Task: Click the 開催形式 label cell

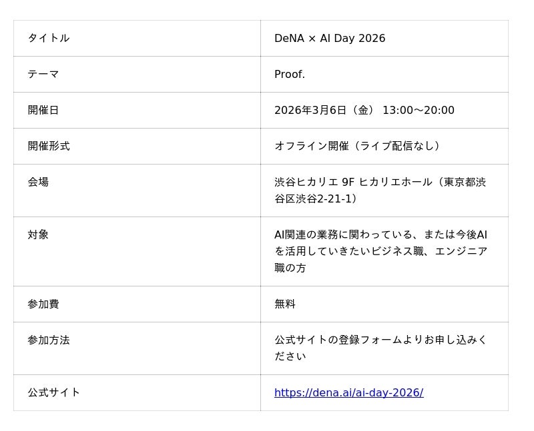Action: click(x=49, y=146)
